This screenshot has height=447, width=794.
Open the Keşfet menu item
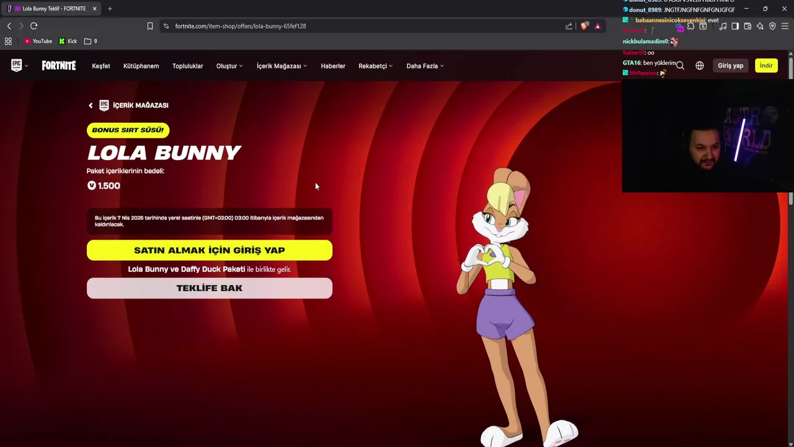(x=101, y=66)
